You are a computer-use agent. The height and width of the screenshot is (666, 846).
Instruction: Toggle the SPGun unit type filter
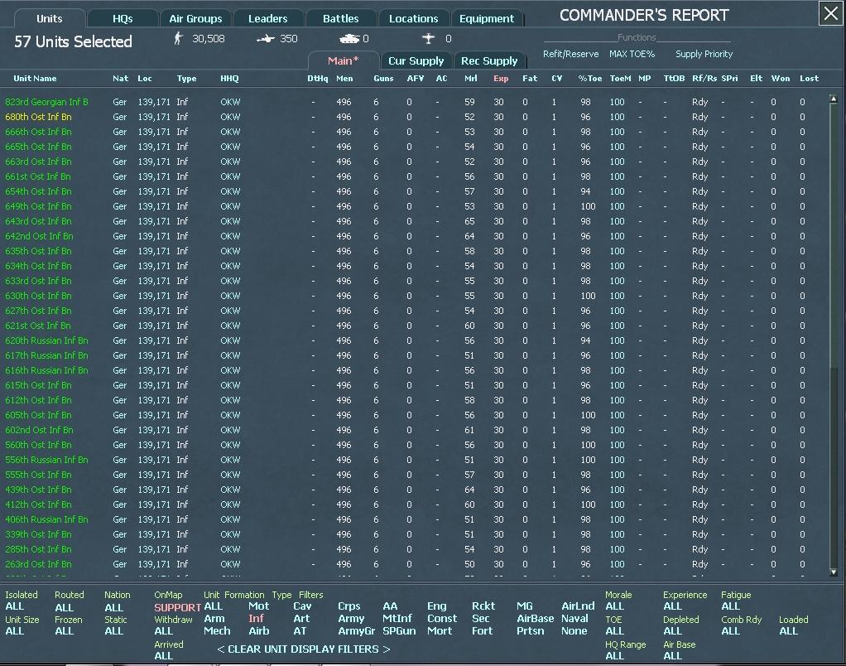399,631
